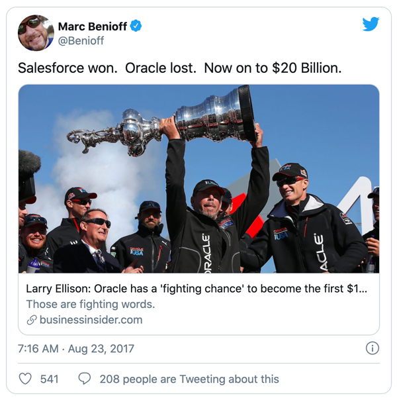Open the trophy celebration photo
The width and height of the screenshot is (397, 400).
coord(198,179)
